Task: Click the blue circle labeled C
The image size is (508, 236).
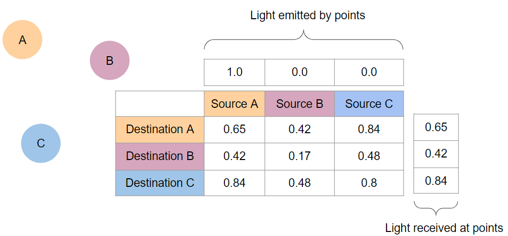Action: coord(41,143)
